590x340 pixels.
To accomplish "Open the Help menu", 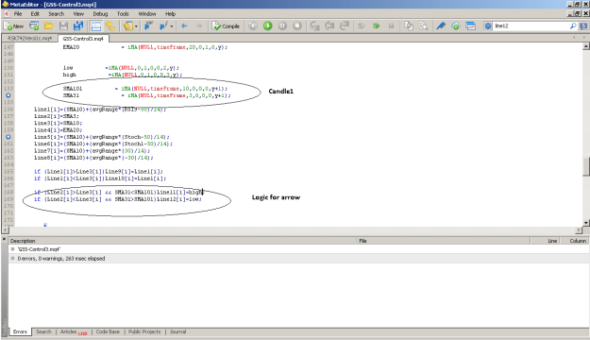I will tap(171, 13).
